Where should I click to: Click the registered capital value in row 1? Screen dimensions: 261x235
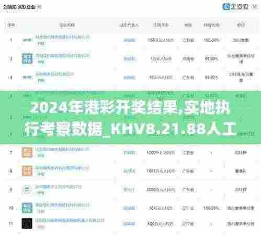coord(161,40)
